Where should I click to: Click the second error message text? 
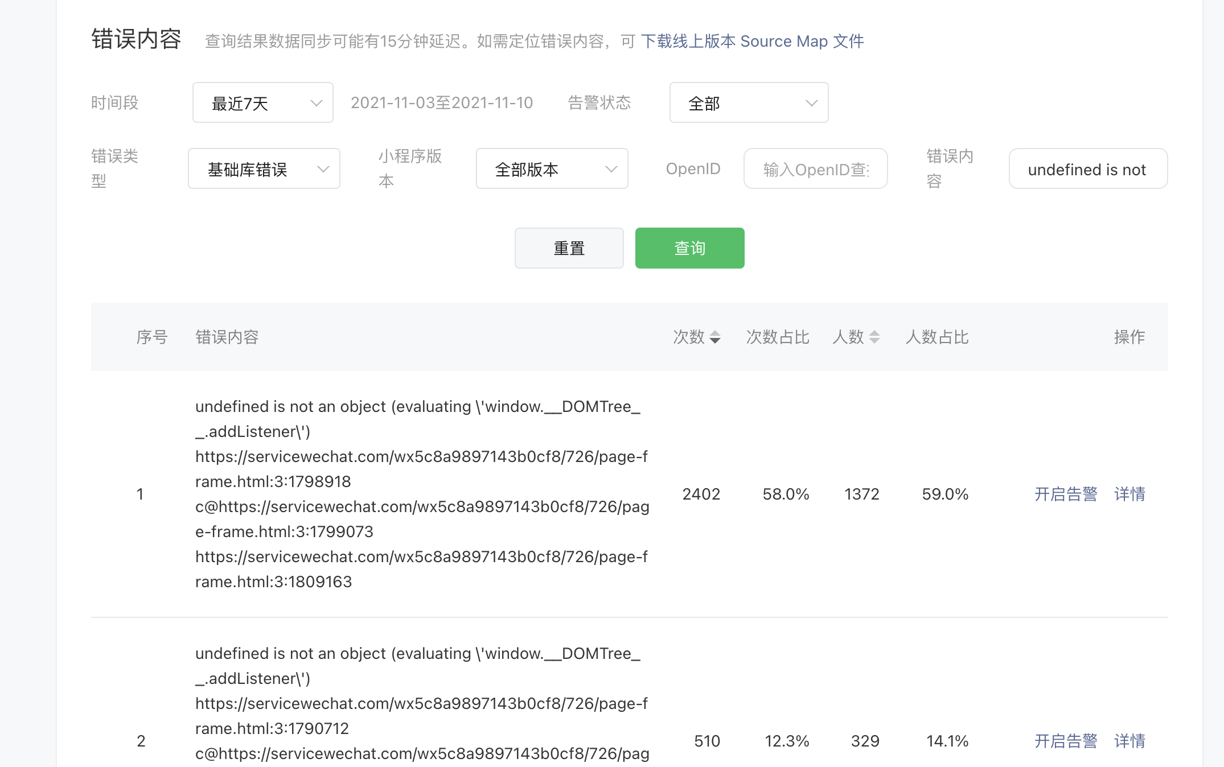pos(421,703)
